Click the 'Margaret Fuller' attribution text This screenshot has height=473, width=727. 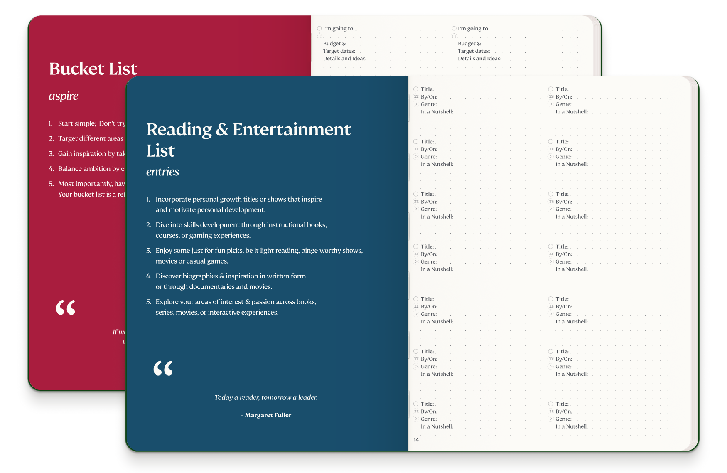[x=268, y=415]
